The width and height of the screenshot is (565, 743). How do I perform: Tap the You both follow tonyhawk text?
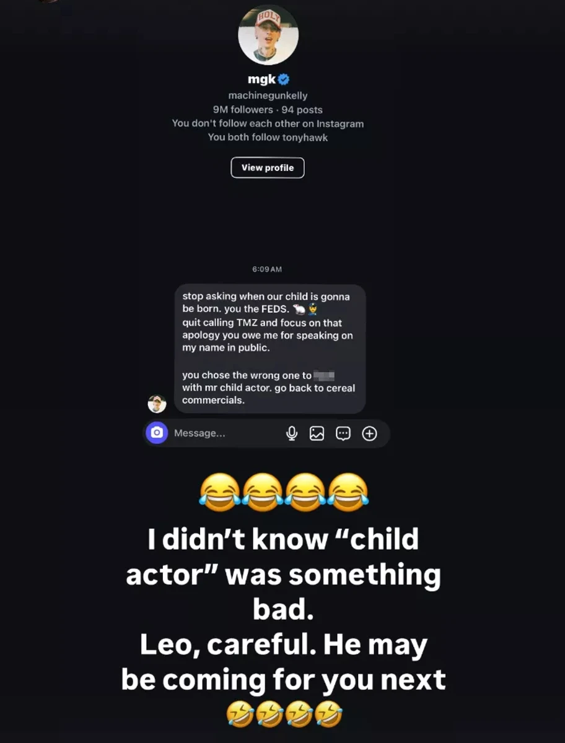[268, 137]
